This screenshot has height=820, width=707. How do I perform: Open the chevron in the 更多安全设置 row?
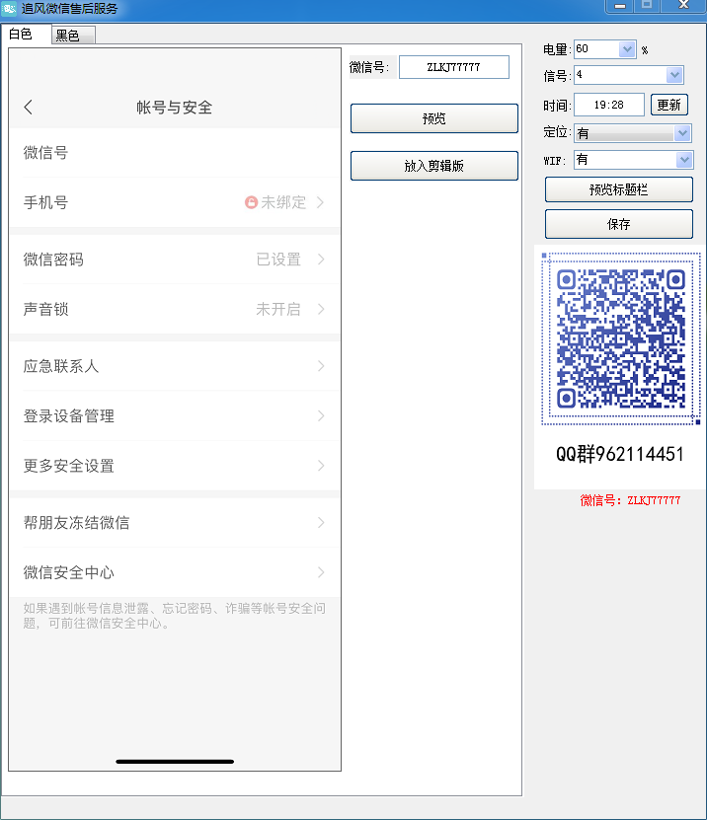tap(321, 466)
